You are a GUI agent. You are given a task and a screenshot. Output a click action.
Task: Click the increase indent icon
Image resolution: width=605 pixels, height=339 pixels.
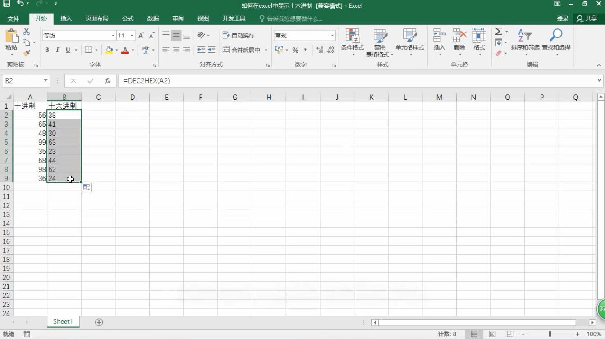tap(212, 50)
